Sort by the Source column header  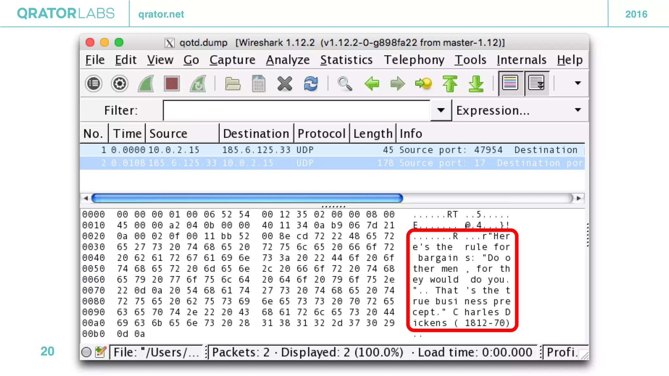click(182, 133)
